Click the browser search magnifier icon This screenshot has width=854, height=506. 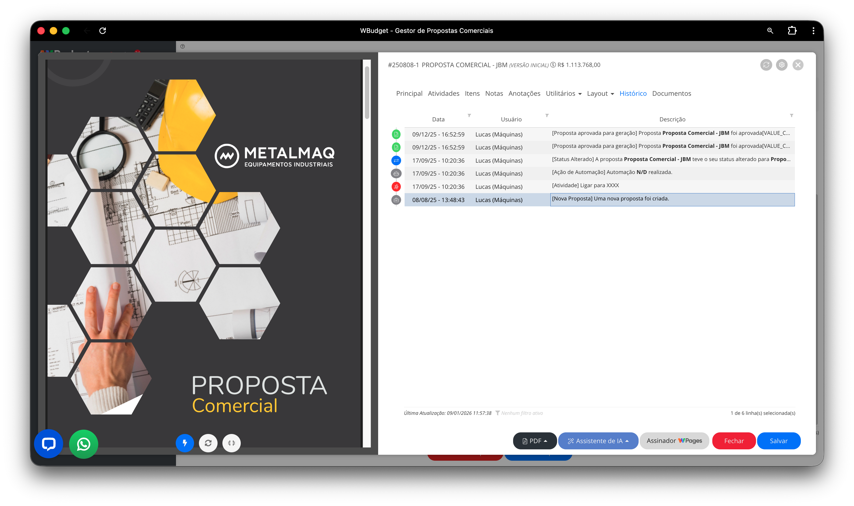click(x=770, y=31)
